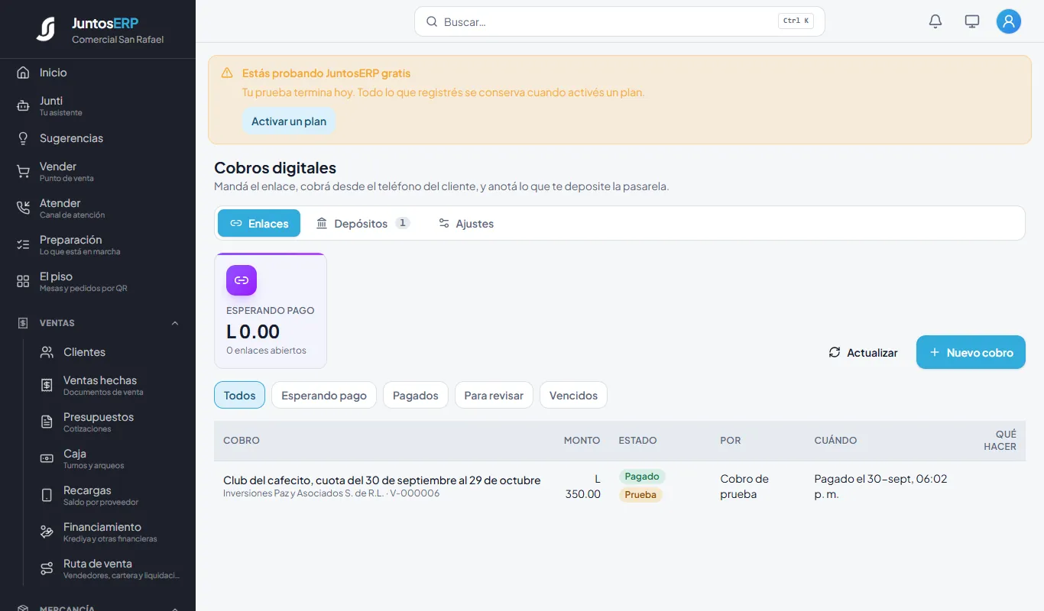Click Activar un plan button
1044x611 pixels.
[x=289, y=121]
